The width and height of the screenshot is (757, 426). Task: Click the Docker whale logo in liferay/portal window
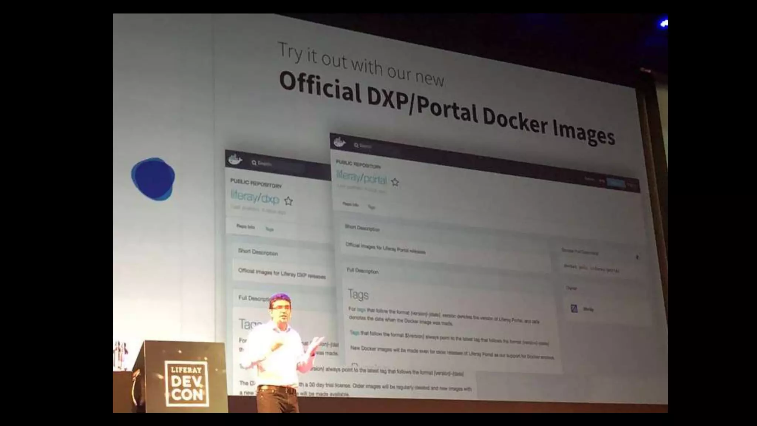(339, 142)
